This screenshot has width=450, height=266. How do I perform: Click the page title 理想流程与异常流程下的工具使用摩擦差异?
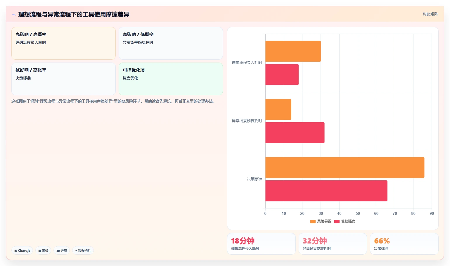click(x=74, y=14)
